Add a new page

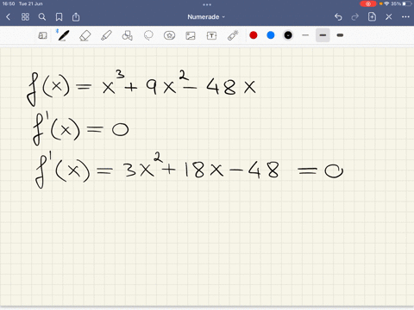pos(372,16)
